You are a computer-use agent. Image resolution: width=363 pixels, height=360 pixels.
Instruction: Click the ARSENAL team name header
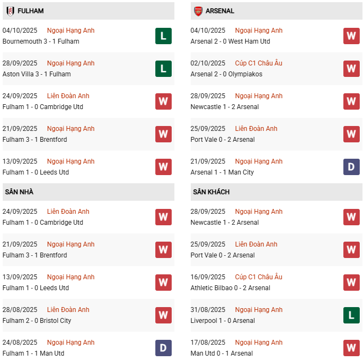pyautogui.click(x=220, y=11)
